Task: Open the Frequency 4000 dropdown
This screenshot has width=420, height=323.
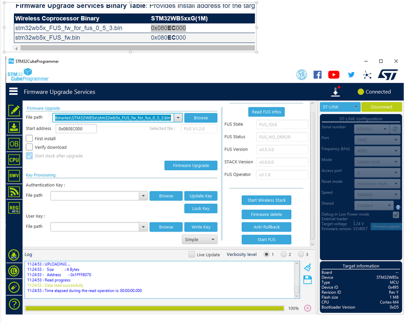Action: tap(377, 151)
